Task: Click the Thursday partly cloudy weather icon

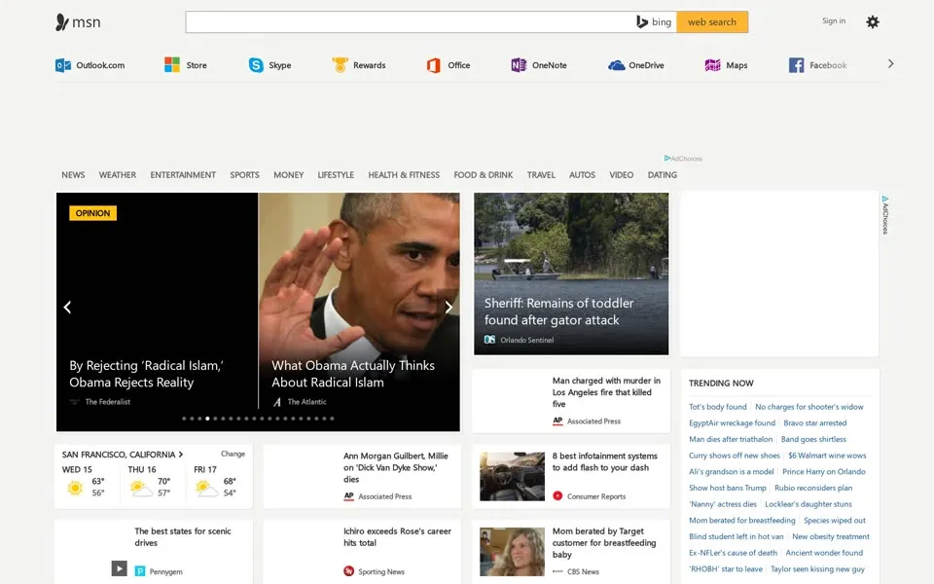Action: (140, 489)
